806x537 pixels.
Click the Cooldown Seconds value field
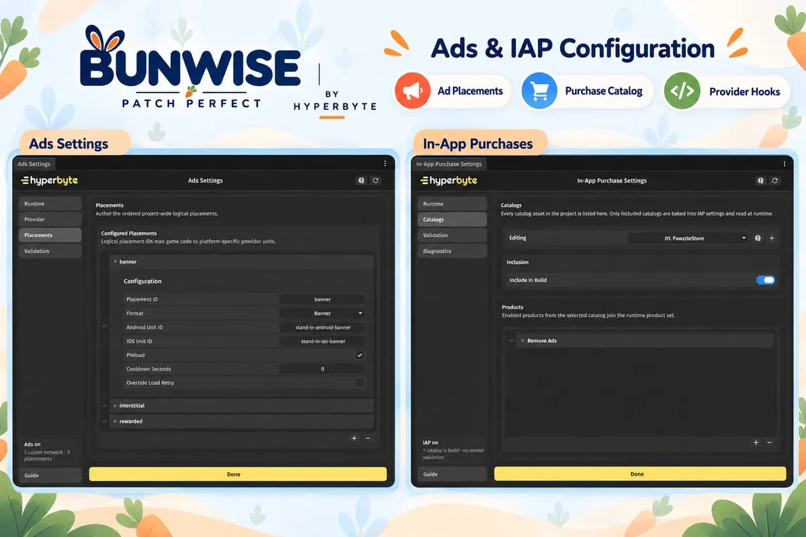click(x=322, y=369)
